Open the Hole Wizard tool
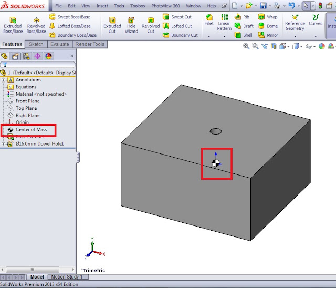Image resolution: width=336 pixels, height=288 pixels. 131,25
